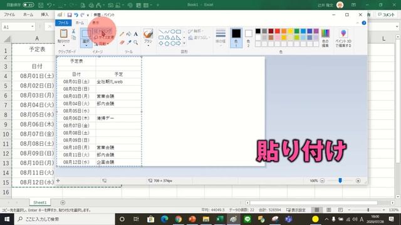
Task: Select the Sheet1 worksheet tab in Excel
Action: [40, 202]
